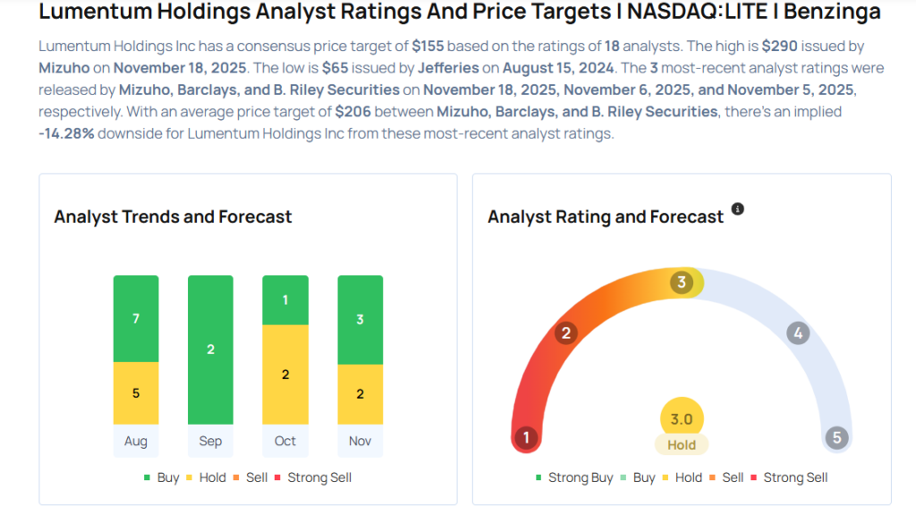
Task: Click August yellow Hold bar segment
Action: coord(136,393)
